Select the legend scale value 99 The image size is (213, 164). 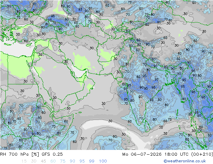92,161
